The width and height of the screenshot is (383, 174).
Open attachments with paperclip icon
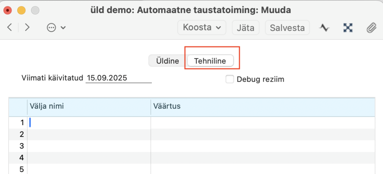coord(371,28)
